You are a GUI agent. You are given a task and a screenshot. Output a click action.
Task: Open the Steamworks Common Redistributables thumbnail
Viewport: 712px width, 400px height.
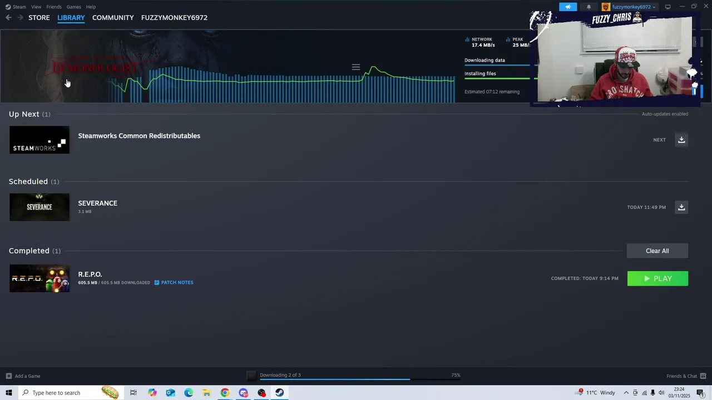[x=39, y=140]
